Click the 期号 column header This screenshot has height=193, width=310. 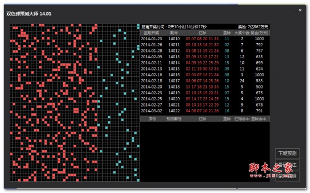click(x=174, y=33)
